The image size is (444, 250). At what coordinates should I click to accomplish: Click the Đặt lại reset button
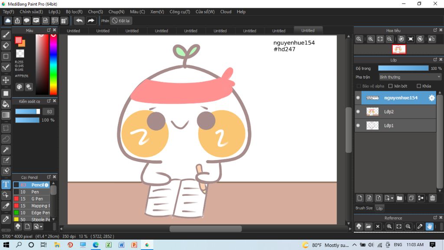(x=121, y=21)
